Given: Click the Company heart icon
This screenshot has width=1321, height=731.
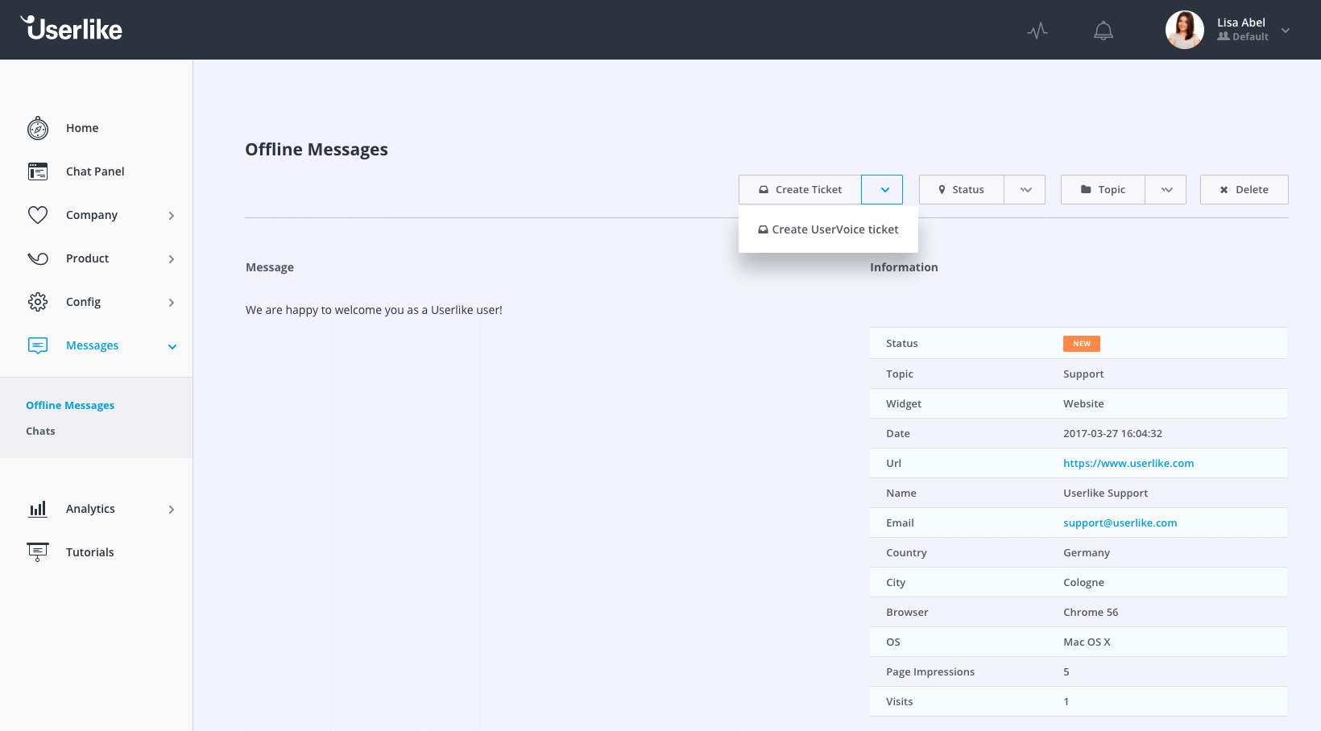Looking at the screenshot, I should (x=38, y=215).
